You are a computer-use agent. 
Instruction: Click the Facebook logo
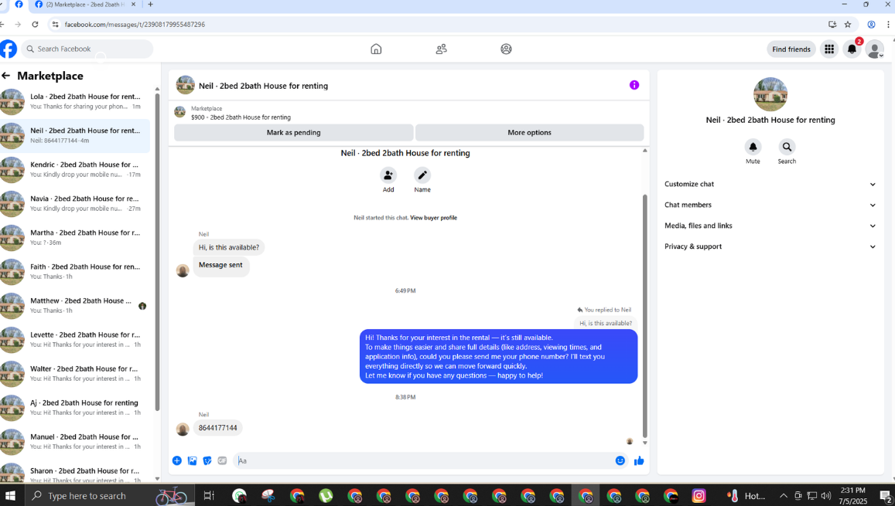click(x=8, y=49)
